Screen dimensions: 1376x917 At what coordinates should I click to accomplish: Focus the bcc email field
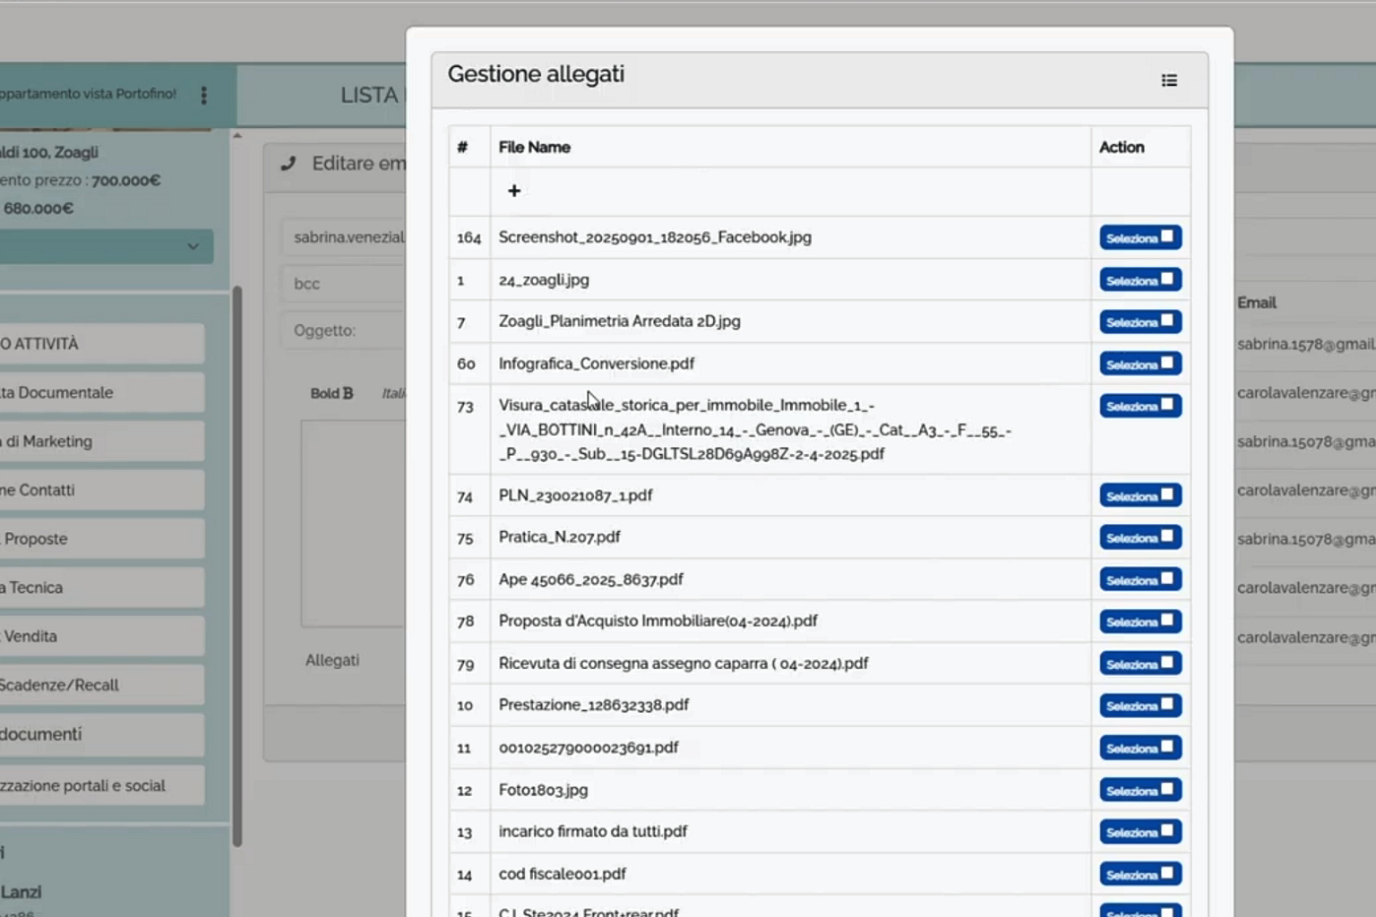(344, 284)
